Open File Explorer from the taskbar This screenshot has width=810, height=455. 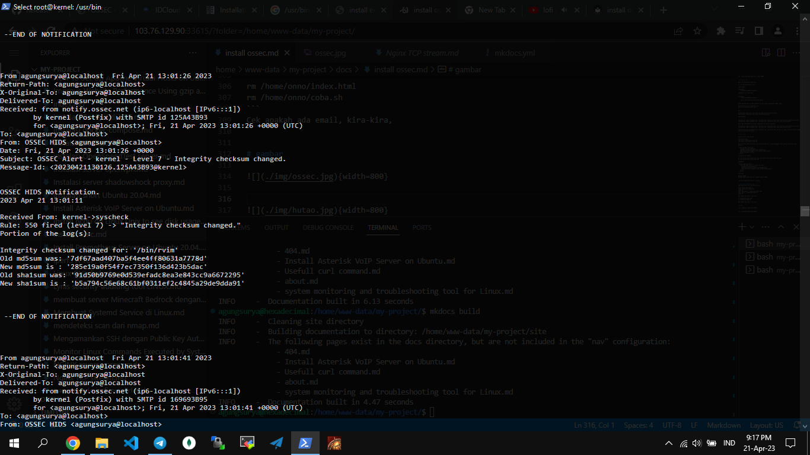pyautogui.click(x=101, y=443)
